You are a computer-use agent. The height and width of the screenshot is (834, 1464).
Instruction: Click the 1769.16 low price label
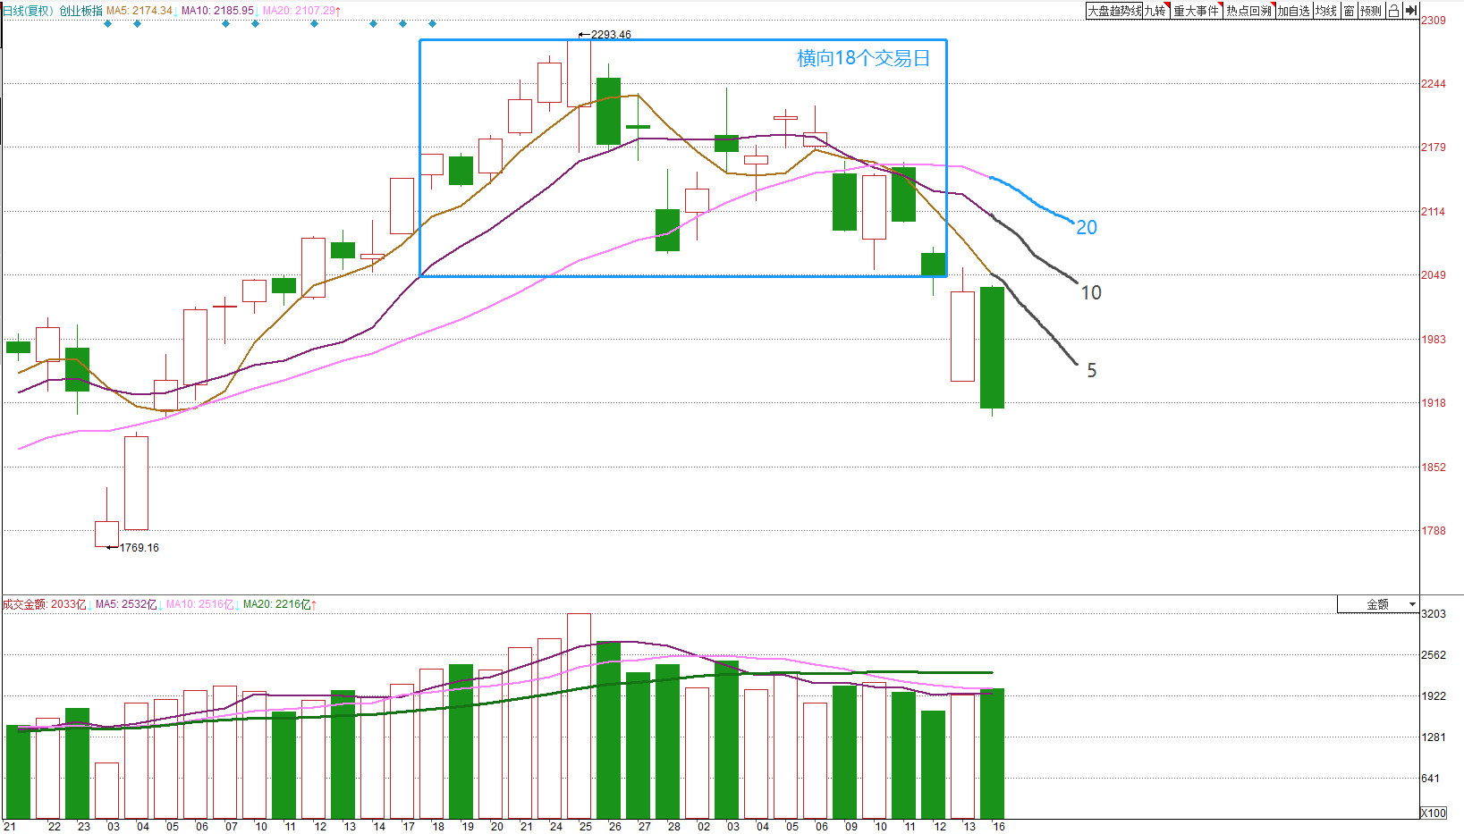[140, 548]
